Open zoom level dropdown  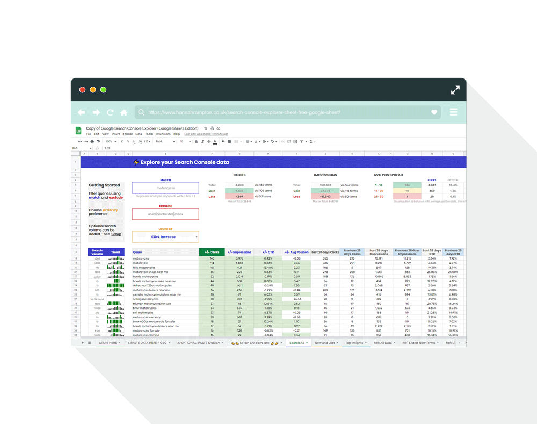tap(111, 141)
